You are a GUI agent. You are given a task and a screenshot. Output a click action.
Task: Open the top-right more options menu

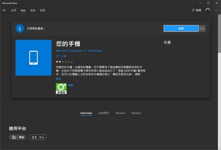tap(216, 10)
